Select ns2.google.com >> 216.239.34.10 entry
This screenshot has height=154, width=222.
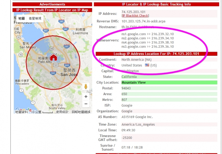pos(147,38)
